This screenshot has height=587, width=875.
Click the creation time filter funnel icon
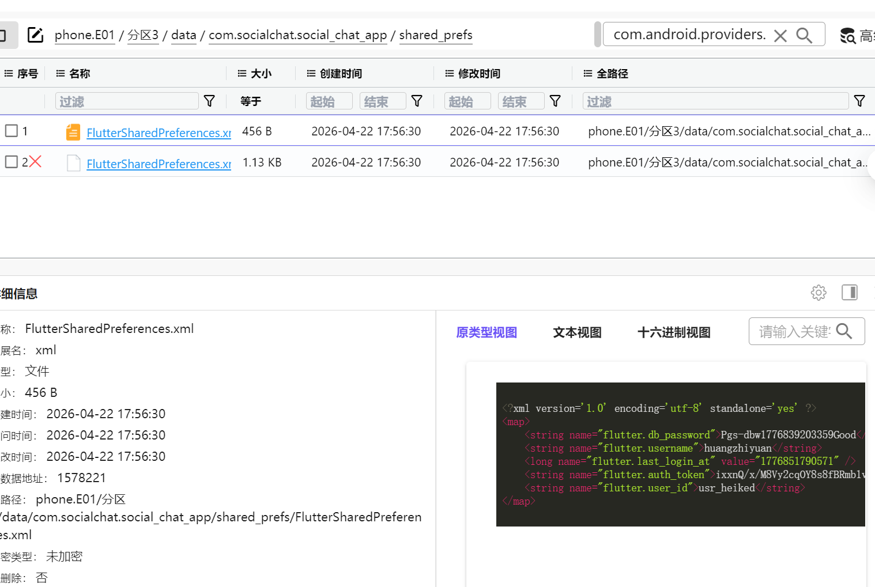click(417, 101)
